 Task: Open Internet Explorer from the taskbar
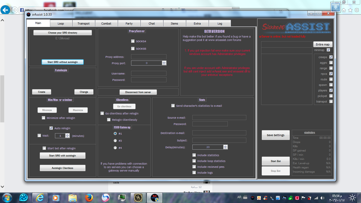pos(40,197)
